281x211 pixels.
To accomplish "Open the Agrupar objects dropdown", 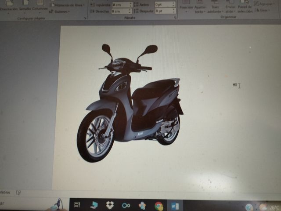I will [x=264, y=3].
